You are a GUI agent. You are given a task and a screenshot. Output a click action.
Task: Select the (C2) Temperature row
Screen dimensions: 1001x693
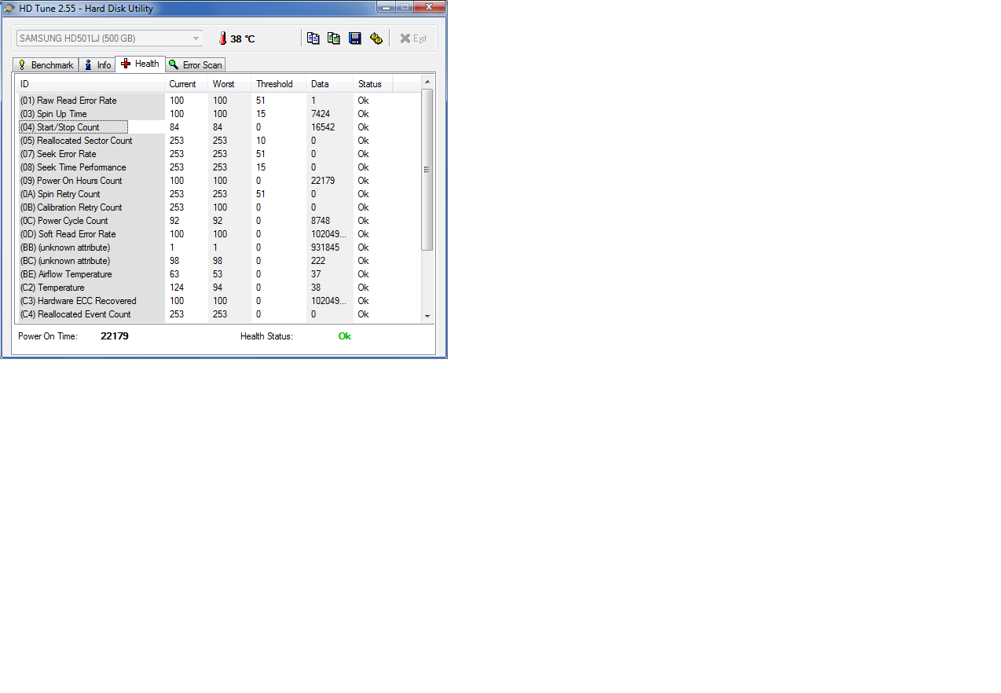click(219, 288)
